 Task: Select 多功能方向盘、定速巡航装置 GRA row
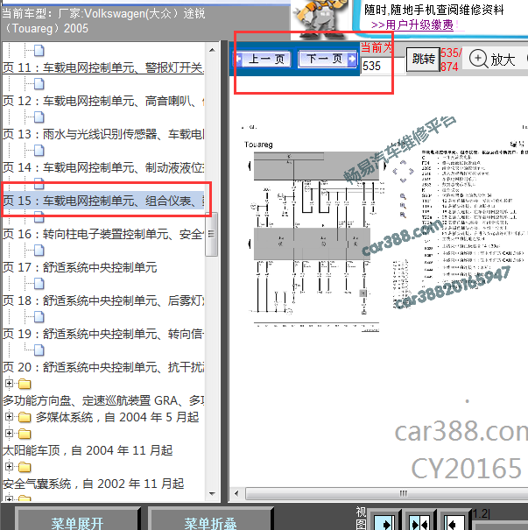[x=103, y=400]
